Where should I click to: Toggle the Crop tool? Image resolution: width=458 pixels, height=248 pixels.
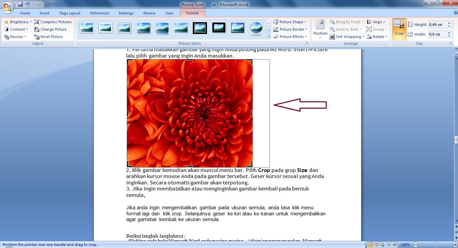[x=399, y=29]
